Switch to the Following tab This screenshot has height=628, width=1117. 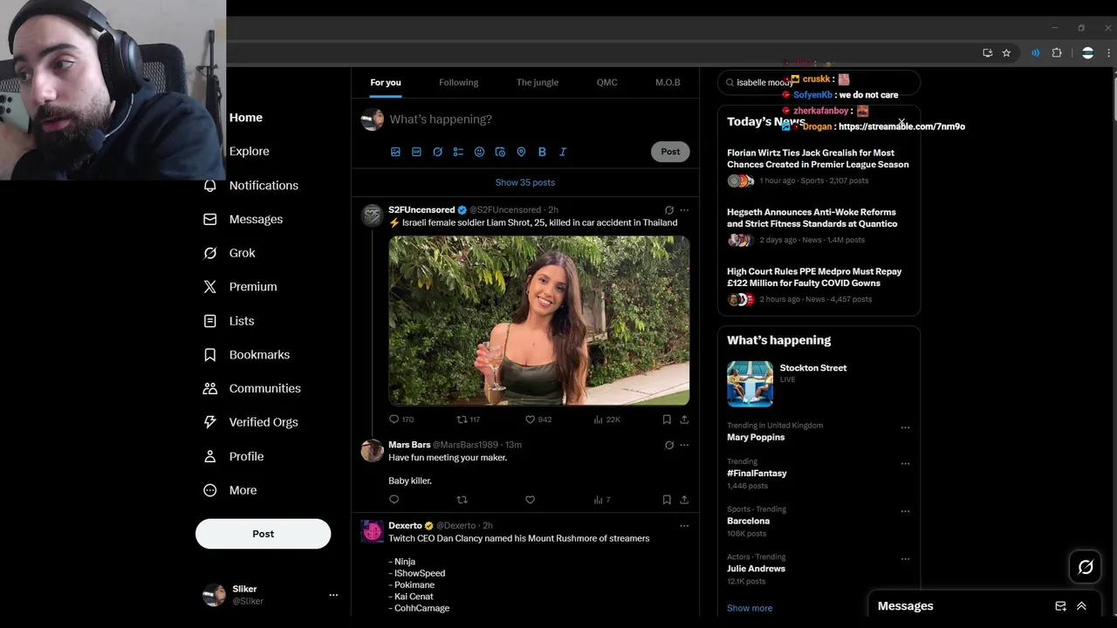tap(458, 82)
